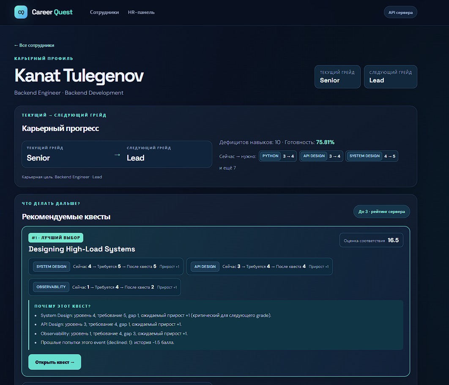Click the Observability explanation bullet

(x=114, y=333)
